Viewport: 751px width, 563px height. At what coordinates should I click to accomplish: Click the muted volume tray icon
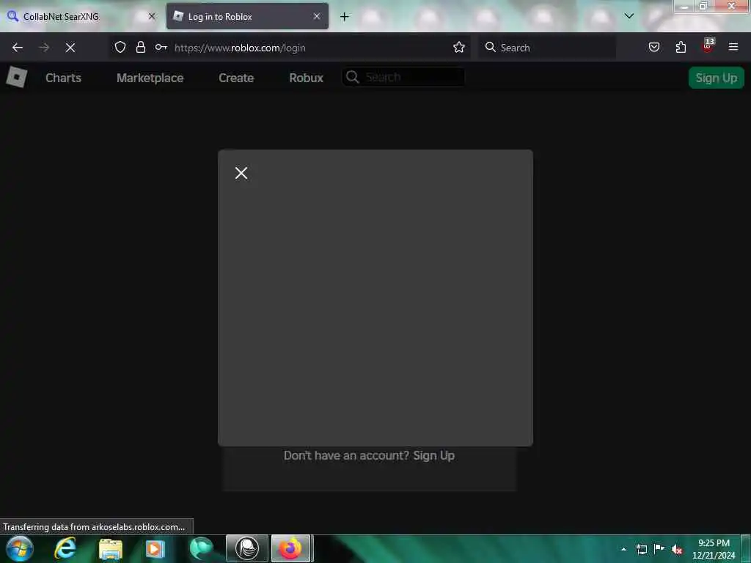(x=677, y=549)
